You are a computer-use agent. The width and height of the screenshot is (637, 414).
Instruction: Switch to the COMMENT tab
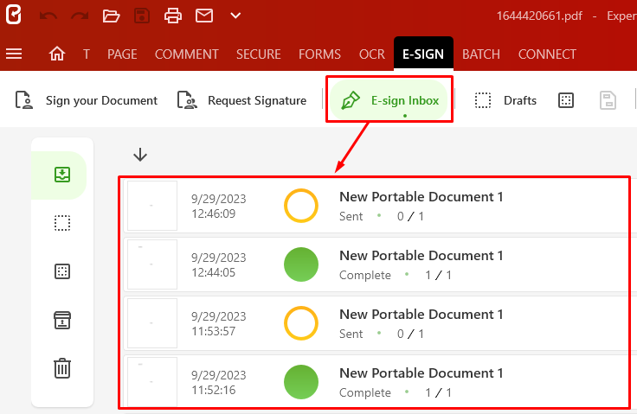point(186,54)
